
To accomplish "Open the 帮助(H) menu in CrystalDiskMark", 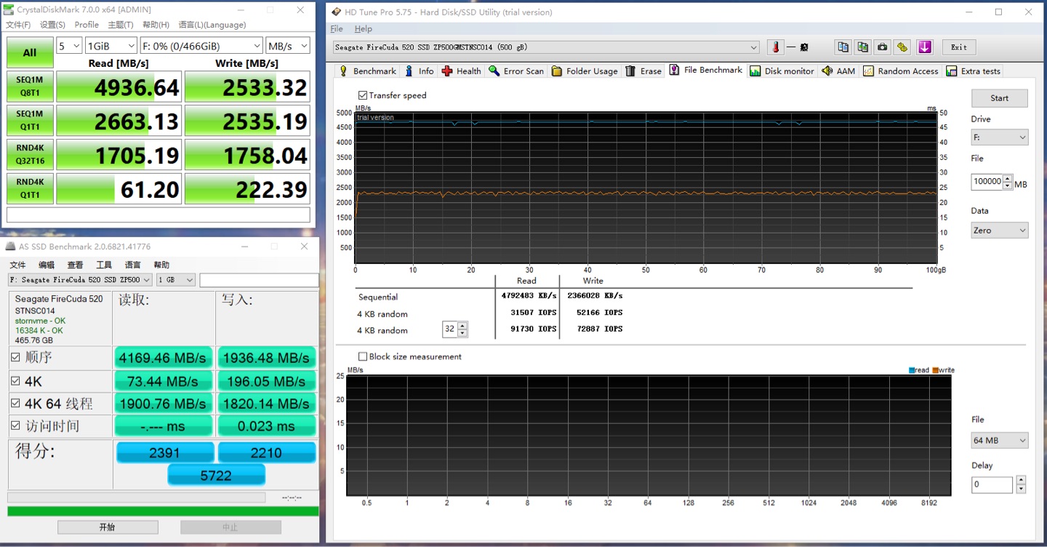I will [x=156, y=25].
